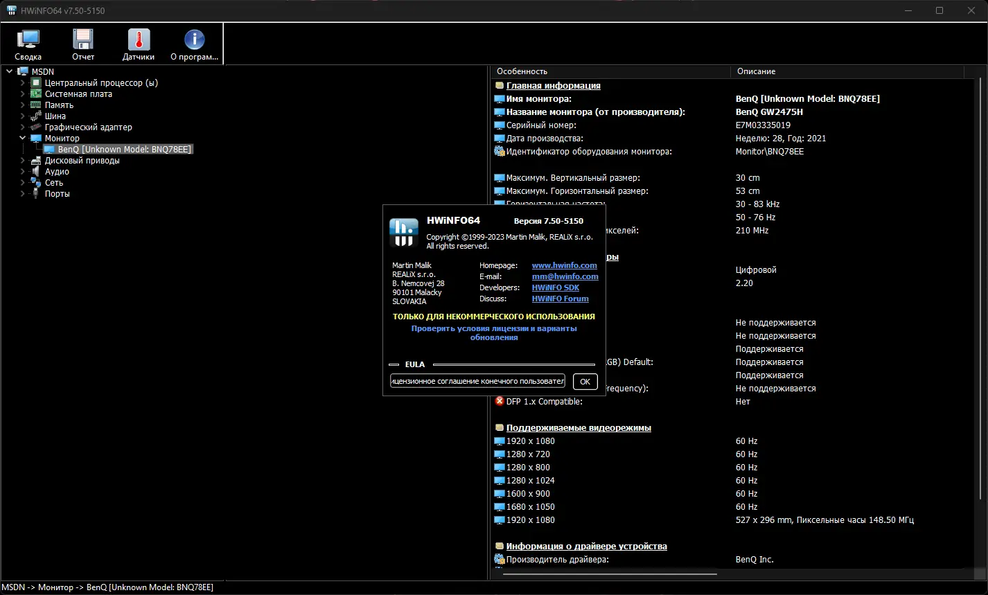This screenshot has height=595, width=988.
Task: Expand the Дисковые приводы node
Action: [22, 160]
